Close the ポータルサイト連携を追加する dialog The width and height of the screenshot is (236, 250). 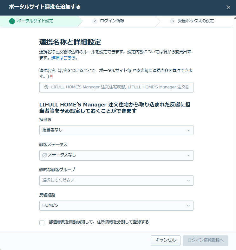(x=228, y=7)
